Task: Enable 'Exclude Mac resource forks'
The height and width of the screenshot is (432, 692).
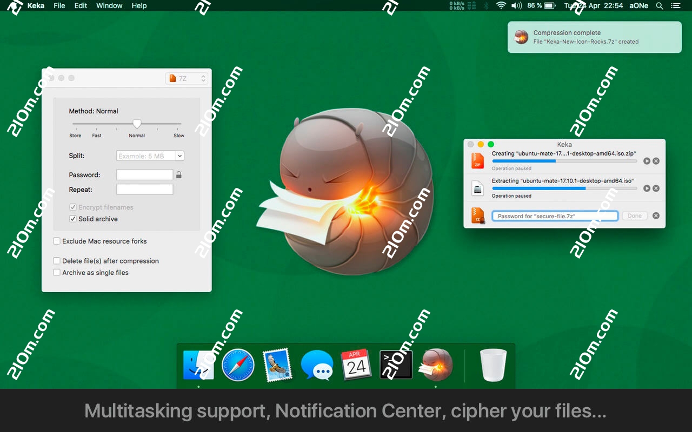Action: (57, 241)
